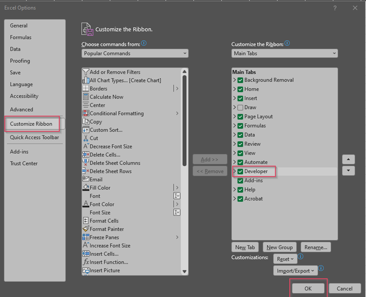Select the Freeze Panes icon
This screenshot has height=297, width=366.
coord(86,237)
